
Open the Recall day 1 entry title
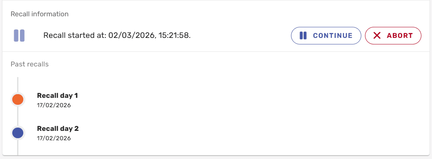pos(57,95)
